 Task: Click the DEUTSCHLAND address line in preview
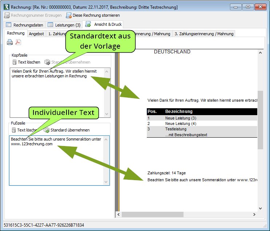point(172,52)
